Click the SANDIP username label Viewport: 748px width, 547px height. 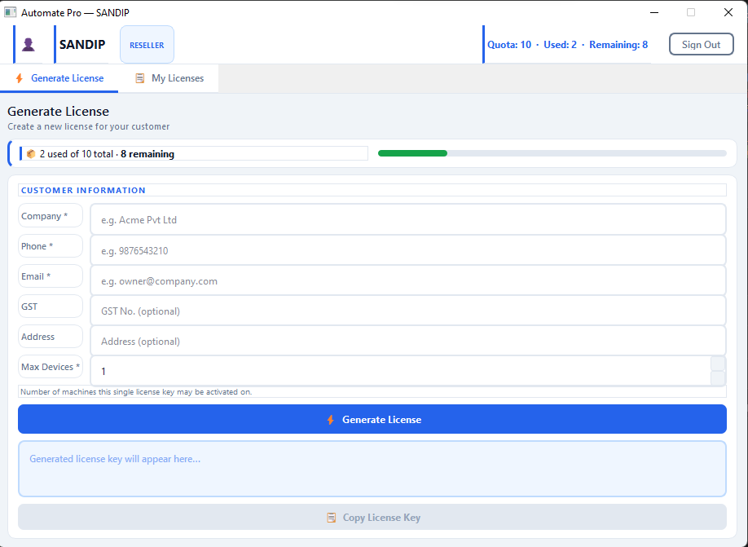coord(82,44)
